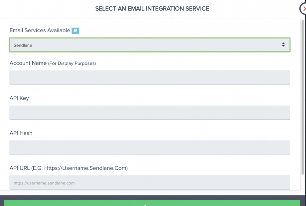The width and height of the screenshot is (306, 206).
Task: Focus the API Key input field
Action: pos(150,113)
